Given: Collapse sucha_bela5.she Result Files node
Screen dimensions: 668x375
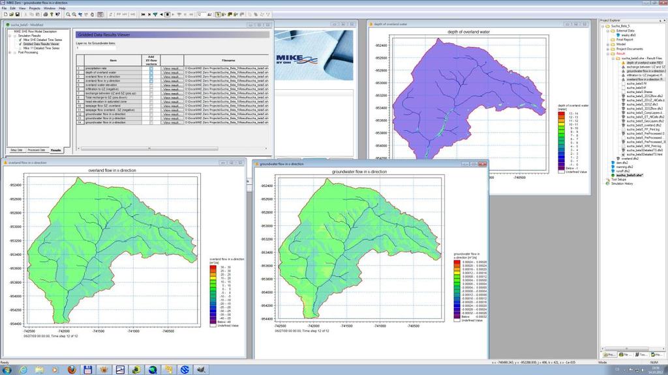Looking at the screenshot, I should [613, 58].
